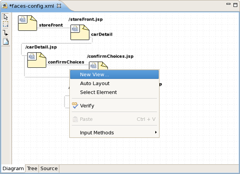Click the confirmChoices transition label
This screenshot has width=240, height=174.
coord(66,62)
